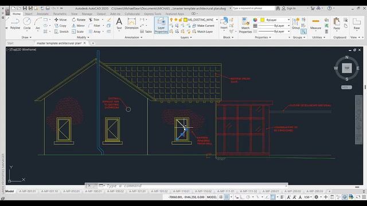Click the Plot printer icon in quick access
Screen dimensions: 367x206
[48, 8]
